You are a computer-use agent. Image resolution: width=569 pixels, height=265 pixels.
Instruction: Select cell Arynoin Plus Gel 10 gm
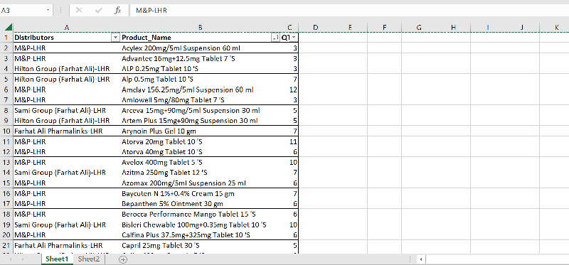pyautogui.click(x=201, y=131)
